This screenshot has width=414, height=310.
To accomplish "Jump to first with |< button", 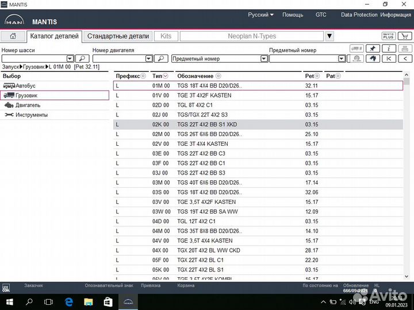I will coord(389,59).
